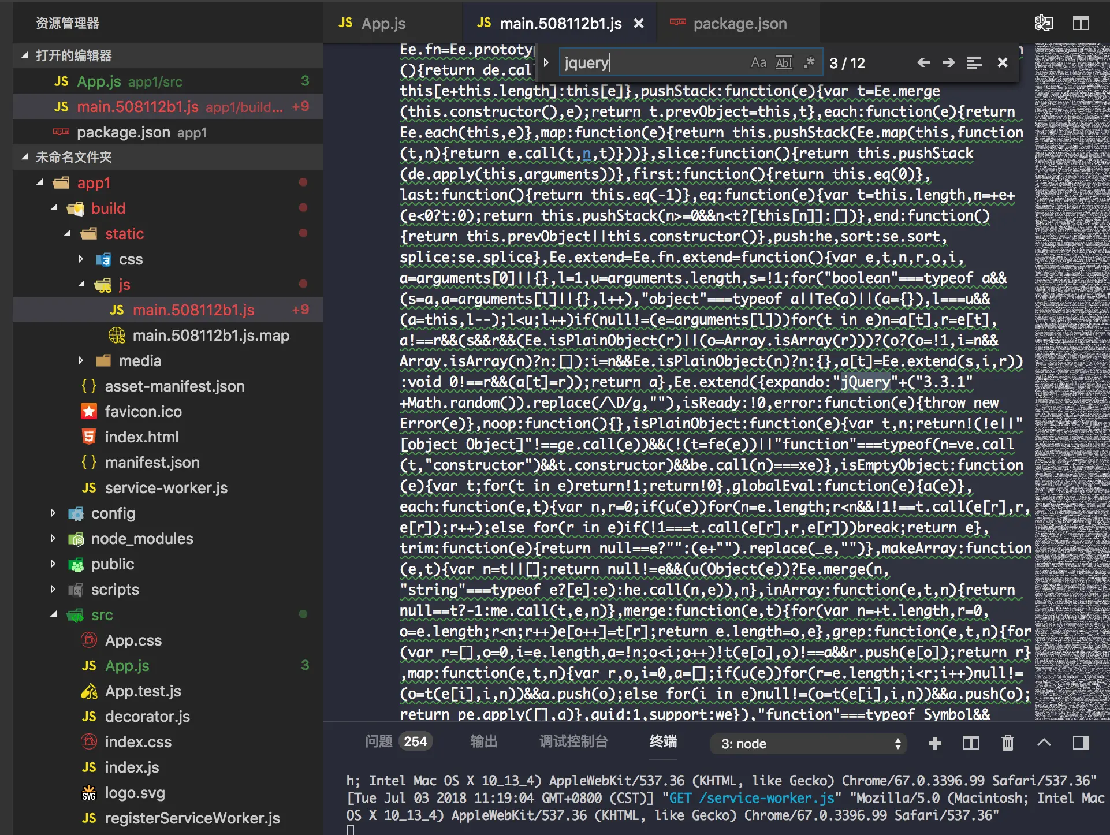Open the 问题 problems panel tab
This screenshot has height=835, width=1110.
click(x=379, y=741)
